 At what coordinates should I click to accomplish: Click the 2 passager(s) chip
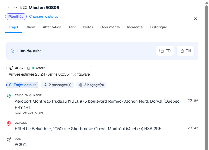pyautogui.click(x=57, y=85)
